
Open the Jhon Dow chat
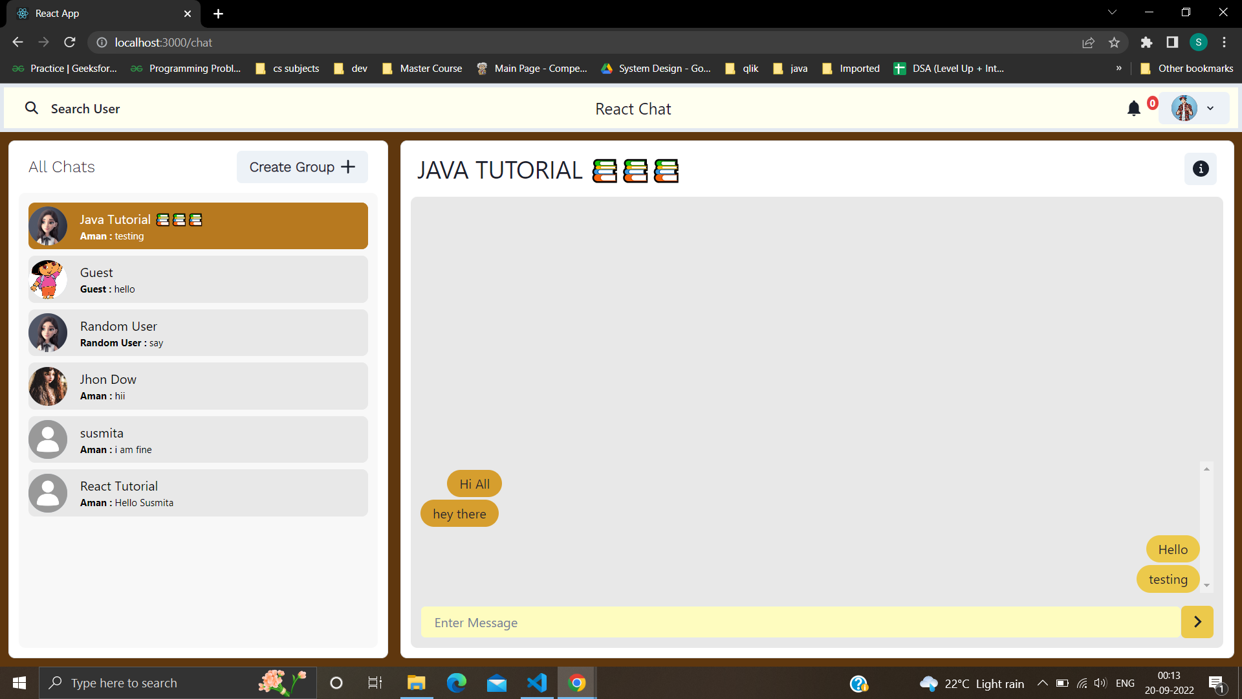pyautogui.click(x=198, y=386)
